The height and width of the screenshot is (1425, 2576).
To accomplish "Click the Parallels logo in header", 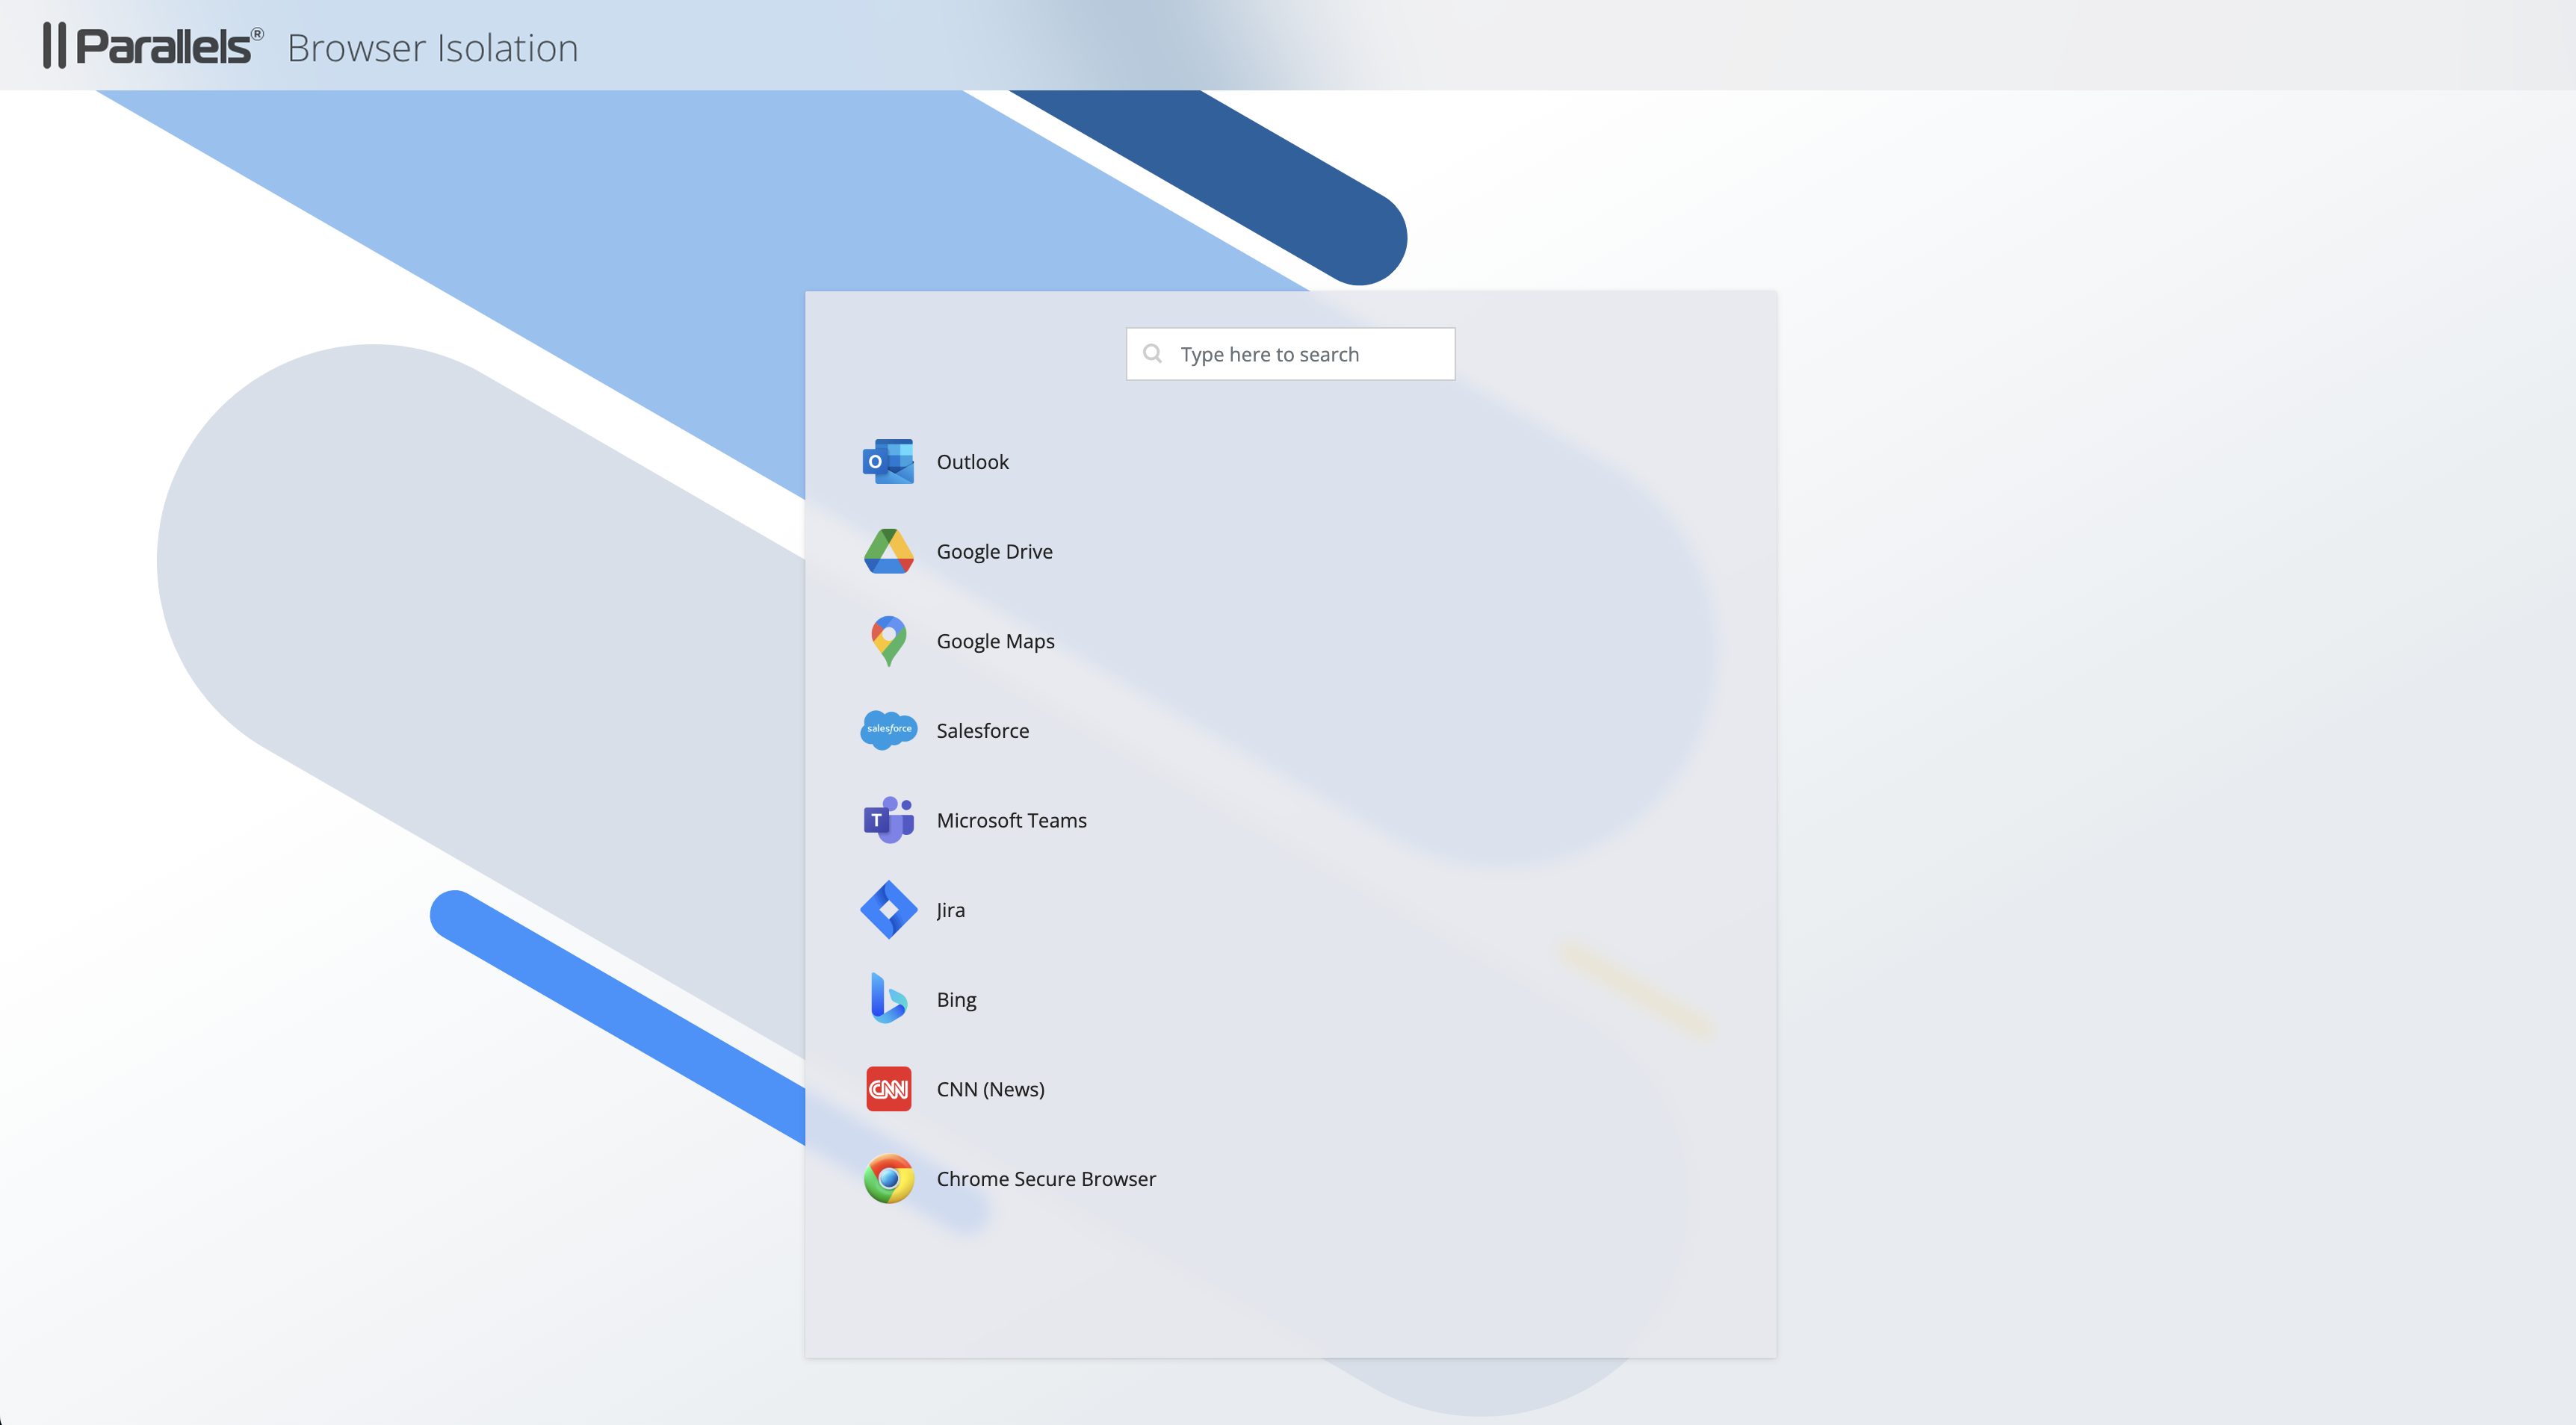I will pos(154,46).
